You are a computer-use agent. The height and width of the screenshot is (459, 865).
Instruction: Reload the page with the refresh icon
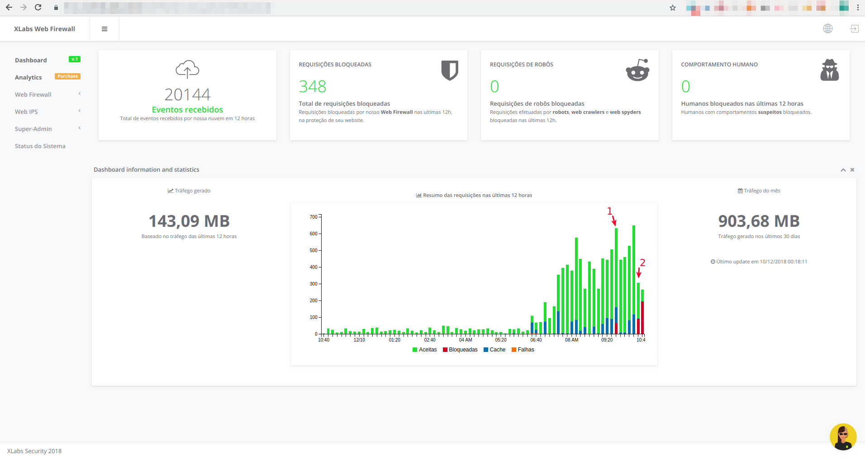coord(38,7)
